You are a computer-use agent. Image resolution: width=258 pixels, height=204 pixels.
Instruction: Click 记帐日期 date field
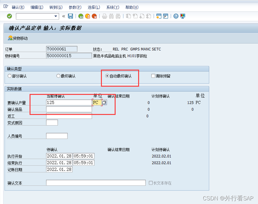point(59,169)
